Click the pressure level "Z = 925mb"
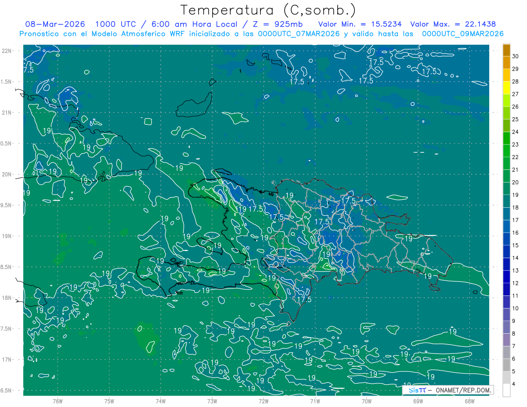The width and height of the screenshot is (527, 407). [277, 24]
